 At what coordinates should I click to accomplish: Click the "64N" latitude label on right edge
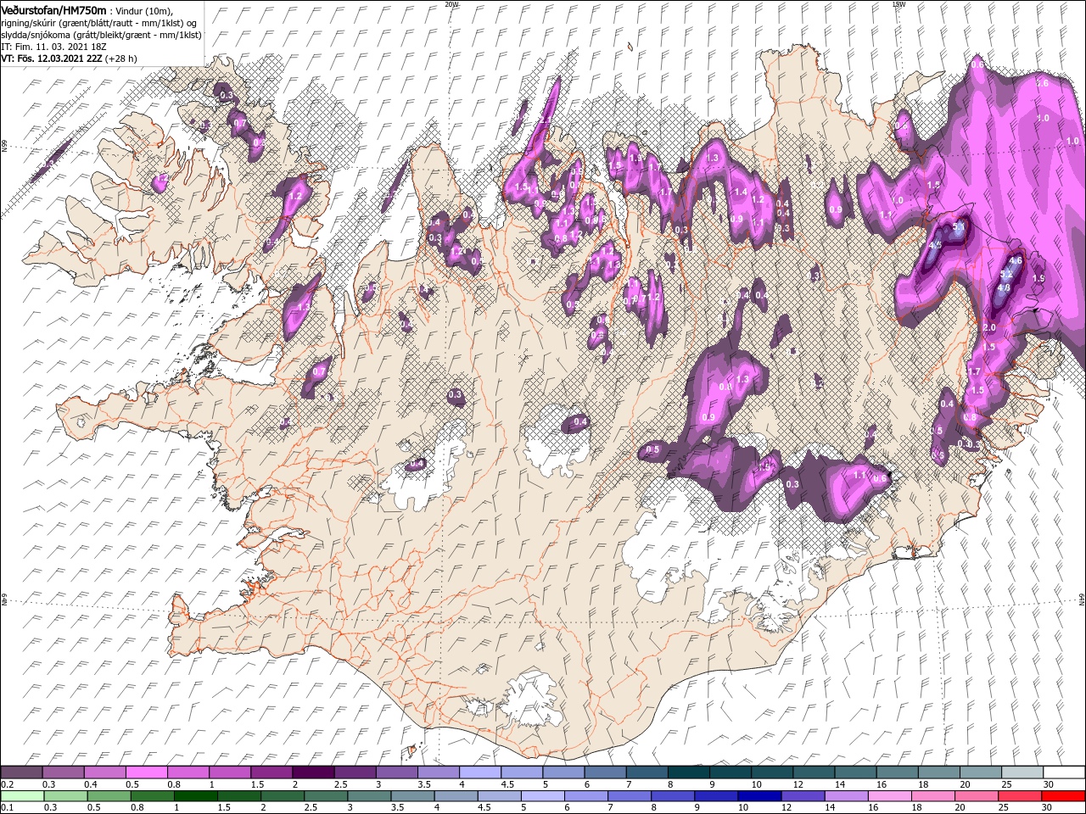coord(1082,599)
